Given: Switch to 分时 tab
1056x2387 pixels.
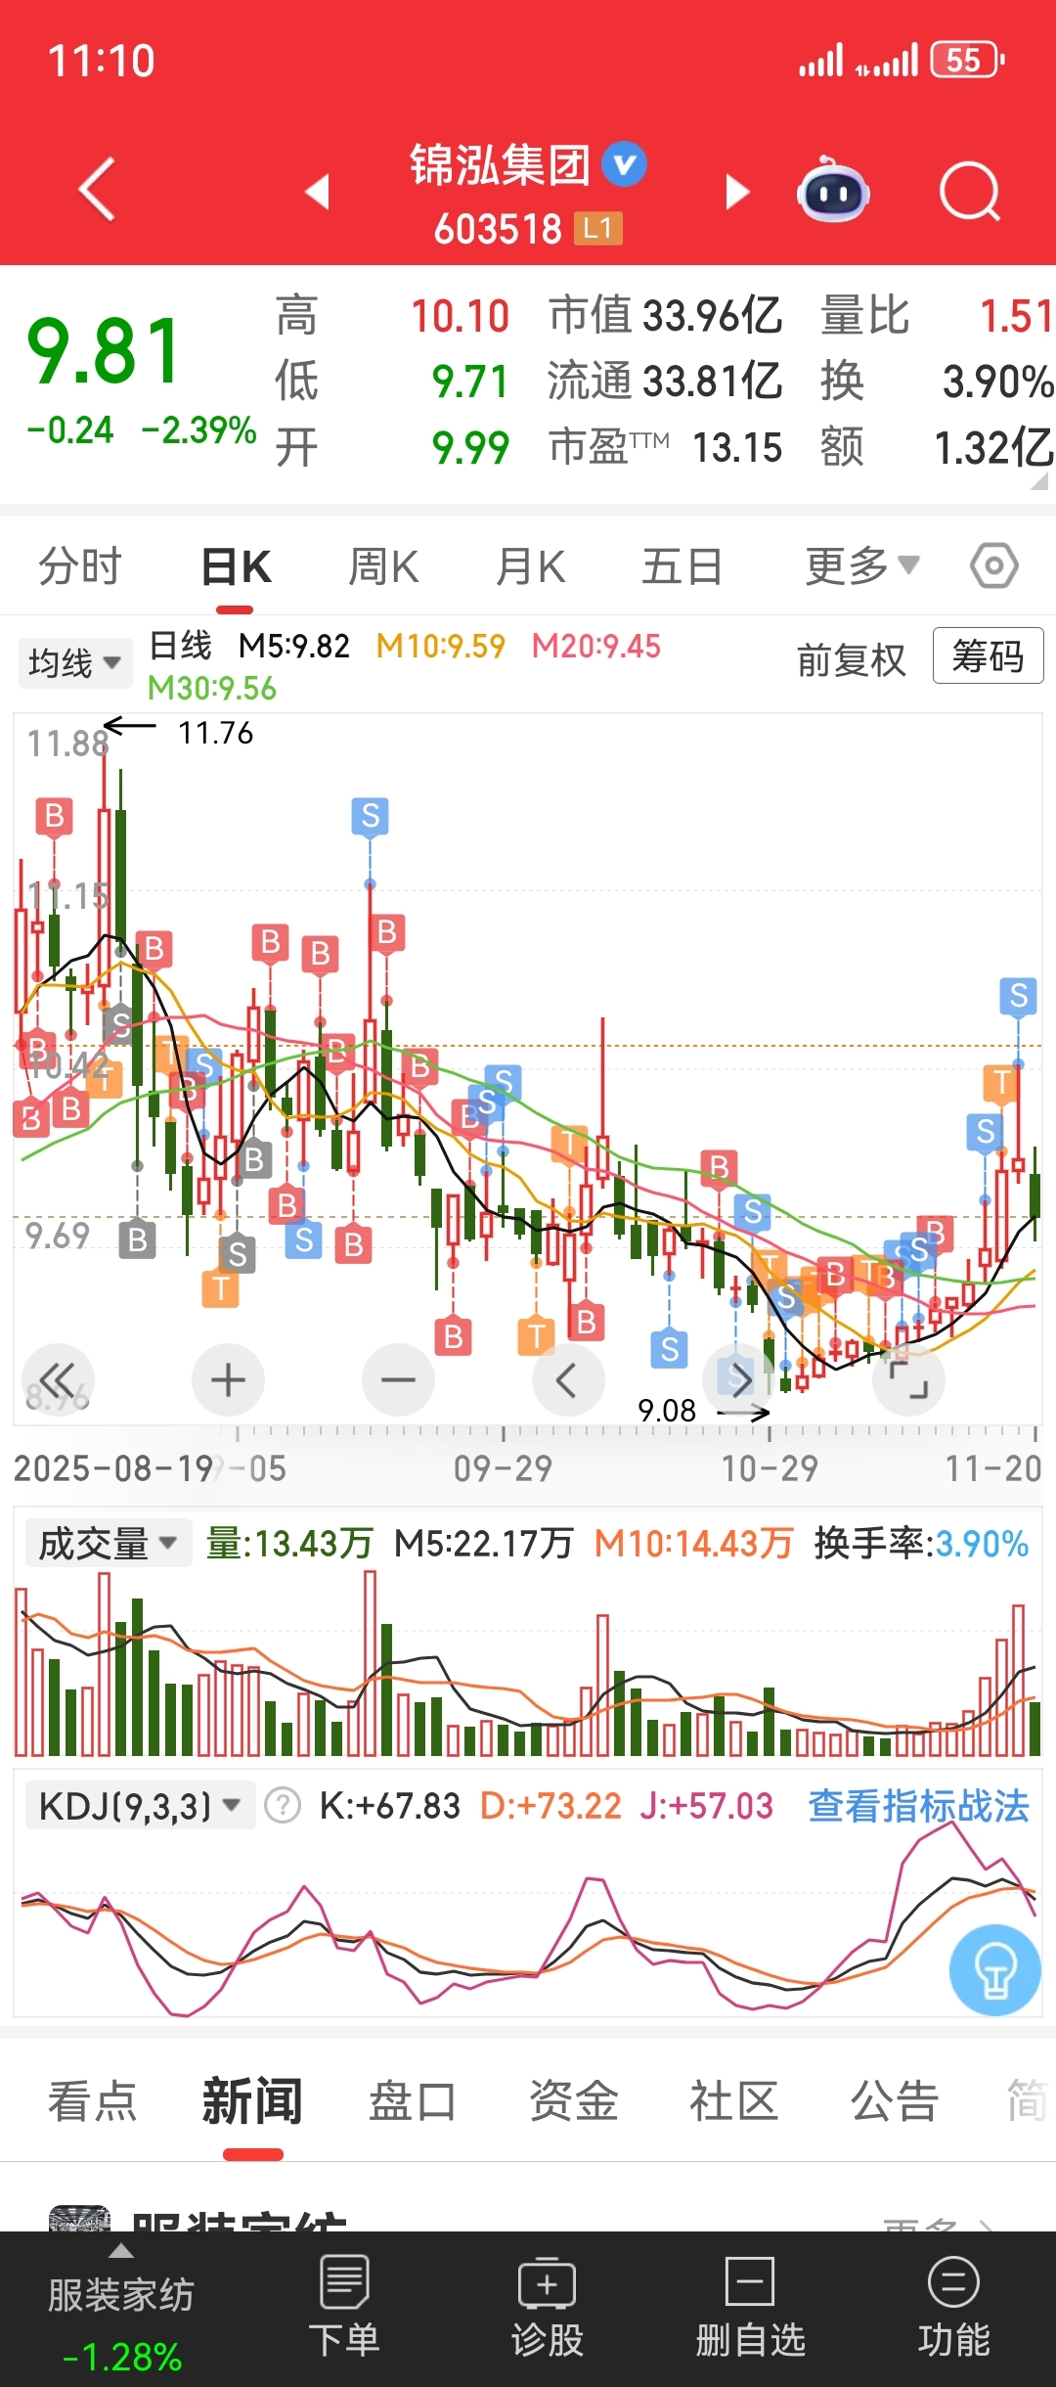Looking at the screenshot, I should 80,566.
